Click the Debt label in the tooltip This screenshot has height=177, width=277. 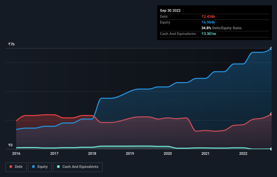(x=164, y=16)
